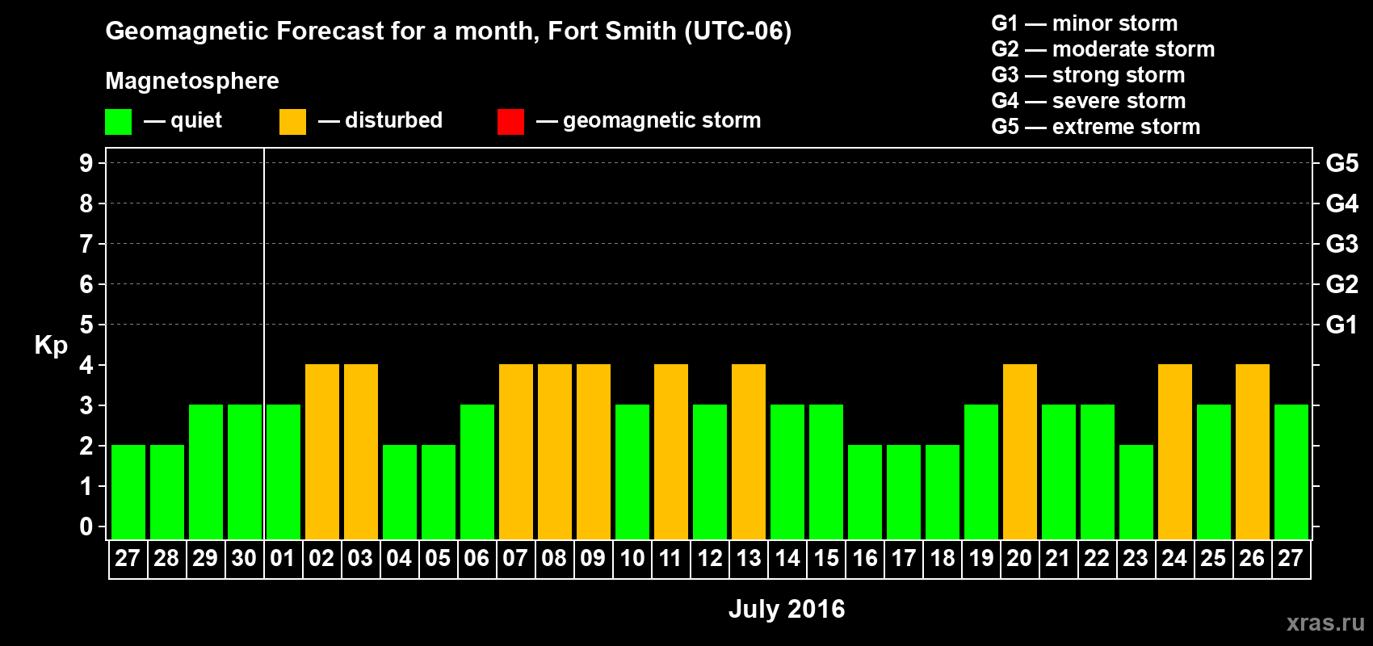Select the orange bar for date 20
This screenshot has width=1373, height=646.
[x=1020, y=451]
